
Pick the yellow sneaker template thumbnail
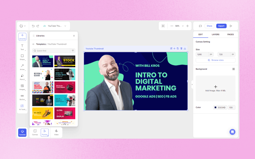pos(43,113)
